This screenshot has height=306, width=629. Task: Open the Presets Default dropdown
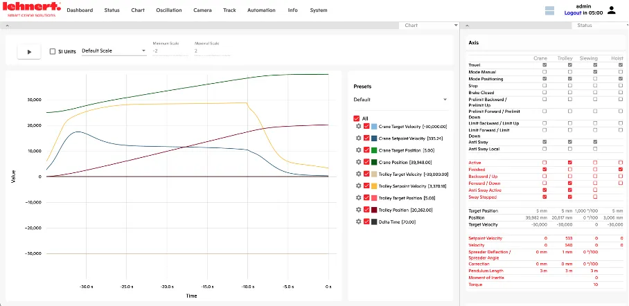pyautogui.click(x=400, y=100)
